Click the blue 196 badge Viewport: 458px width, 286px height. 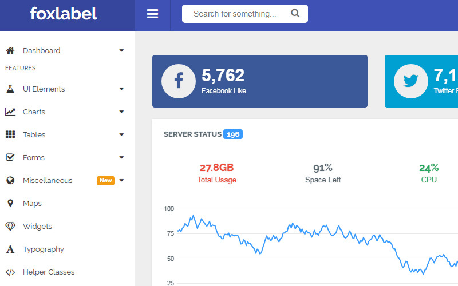coord(233,134)
